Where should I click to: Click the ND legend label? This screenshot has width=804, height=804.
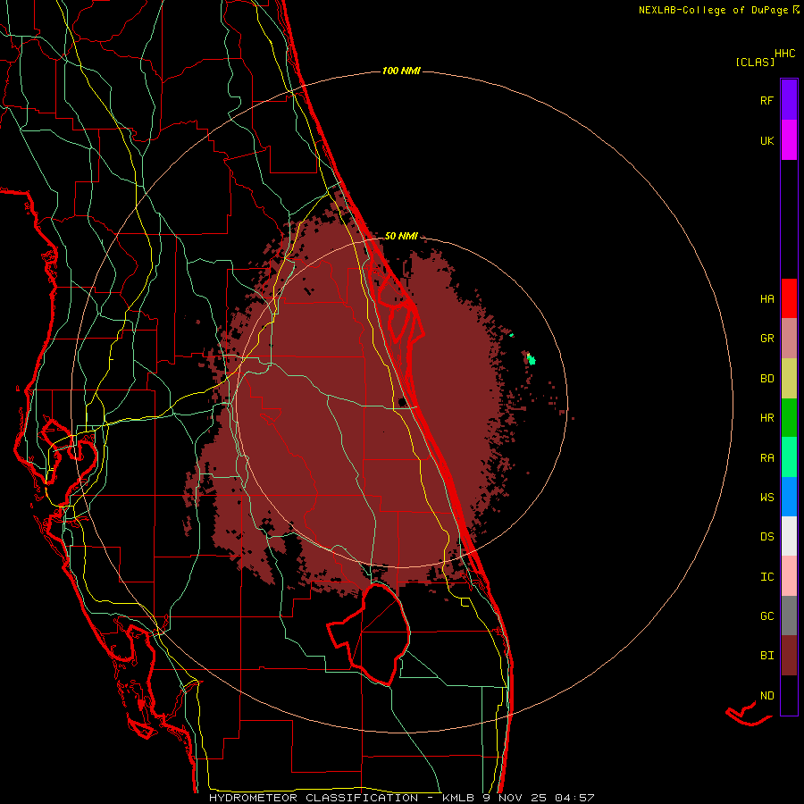point(766,695)
